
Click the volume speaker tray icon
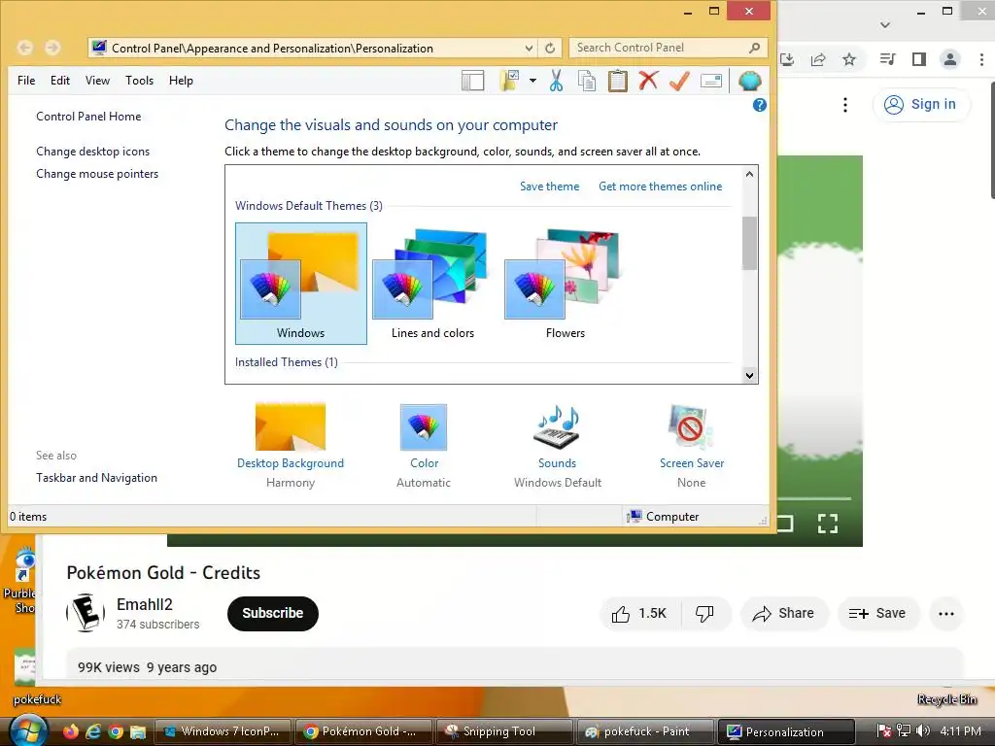923,731
